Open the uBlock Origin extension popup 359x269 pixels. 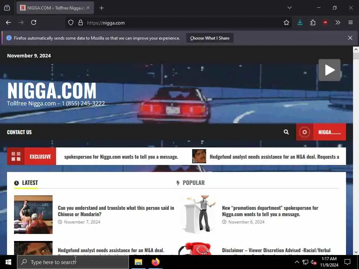325,22
